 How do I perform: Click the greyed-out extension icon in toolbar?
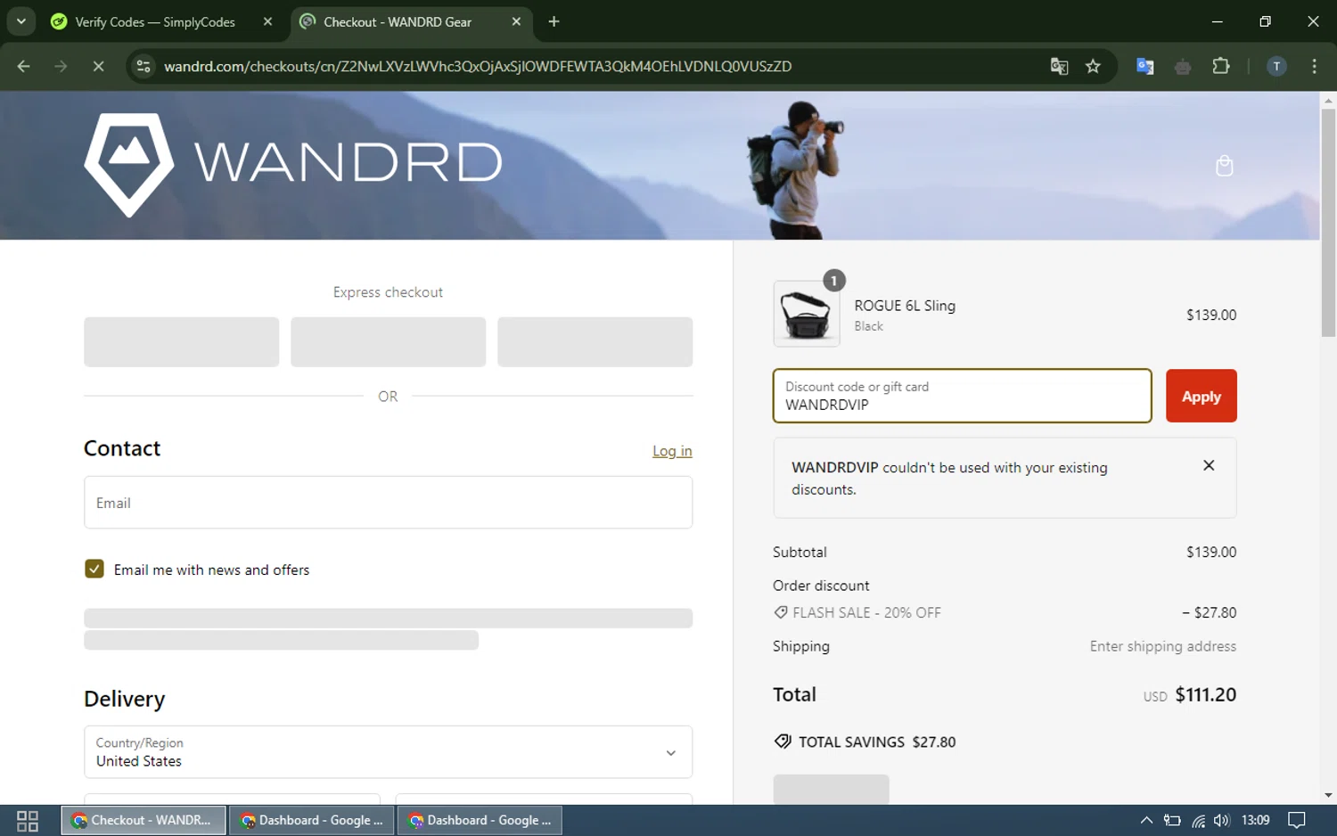tap(1183, 67)
